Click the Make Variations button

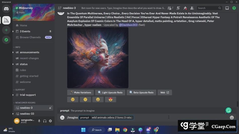click(81, 92)
